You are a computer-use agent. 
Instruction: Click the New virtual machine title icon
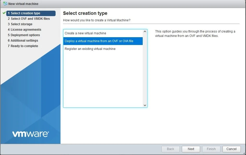(5, 3)
